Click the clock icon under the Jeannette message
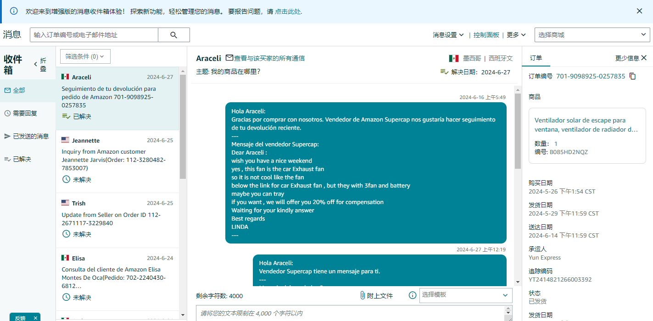The image size is (653, 321). click(66, 179)
